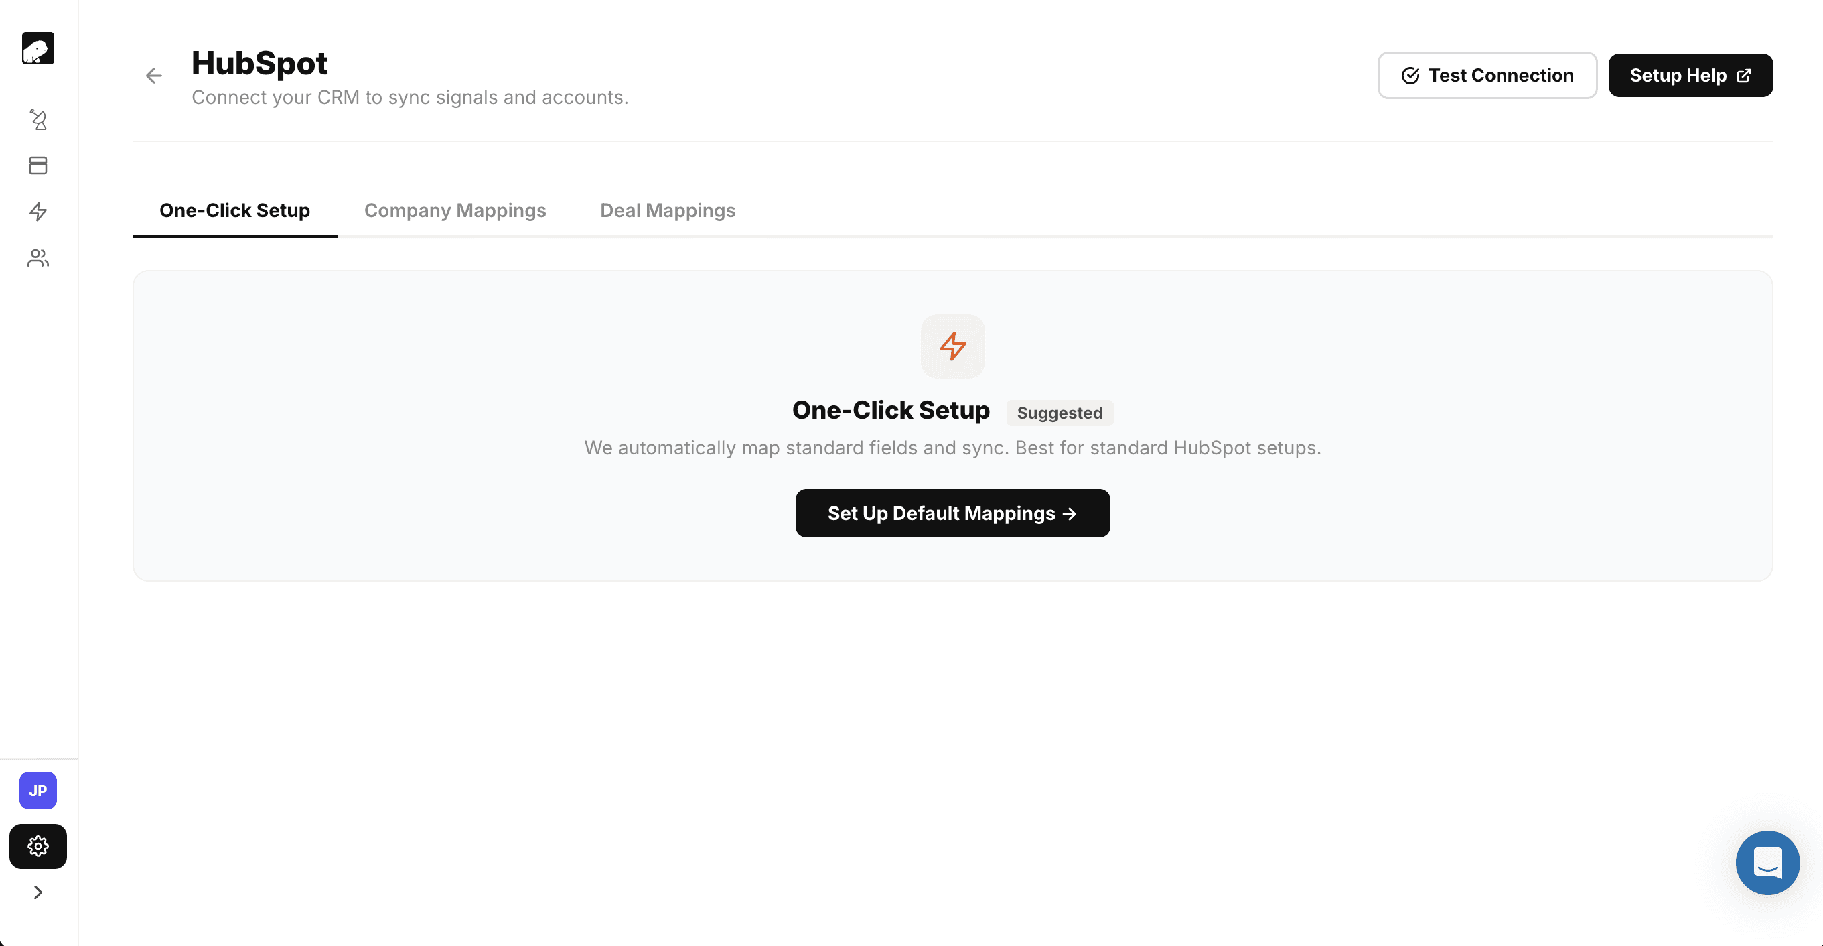Click the Suggested badge
The image size is (1823, 946).
pos(1060,413)
